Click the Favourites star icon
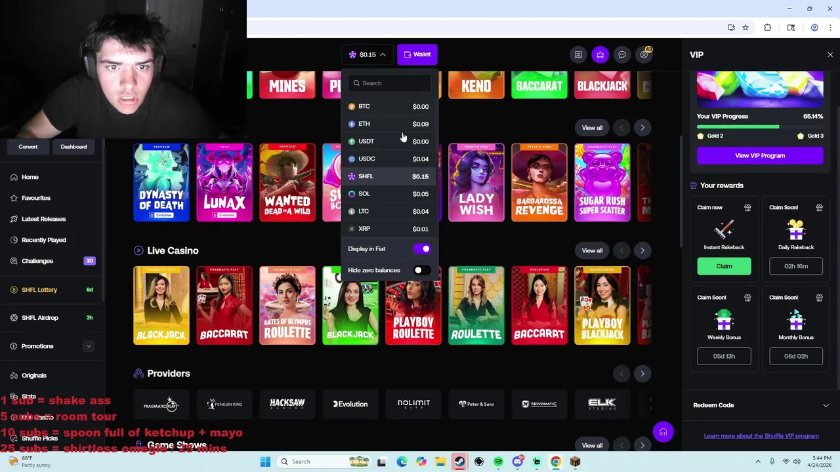This screenshot has width=840, height=472. point(14,198)
